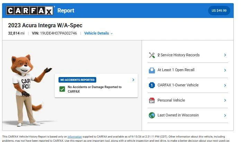Select 'CARFAX 1-Owner Vehicle' text
Viewport: 241px width, 142px height.
pyautogui.click(x=178, y=85)
